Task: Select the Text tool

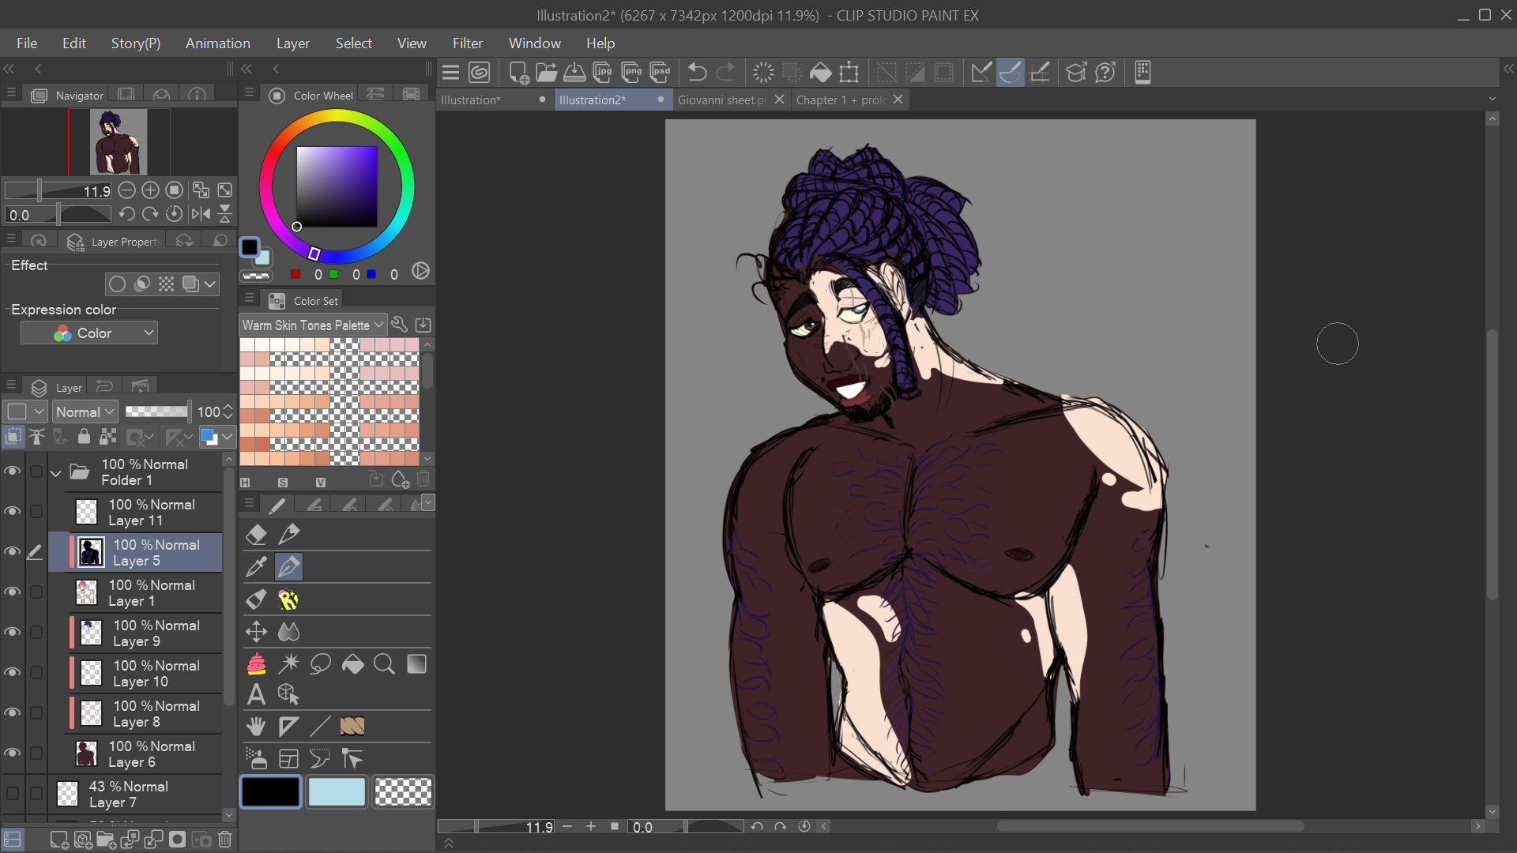Action: (256, 694)
